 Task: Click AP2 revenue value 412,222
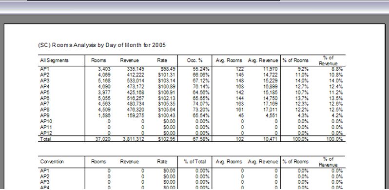click(136, 75)
